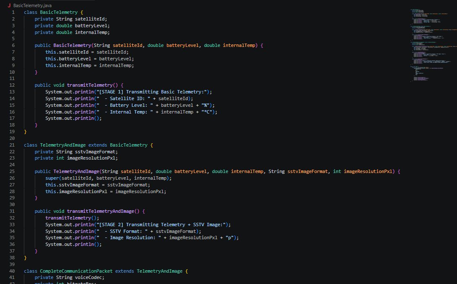457x284 pixels.
Task: Click 'private String satelliteId;' field declaration
Action: click(71, 19)
